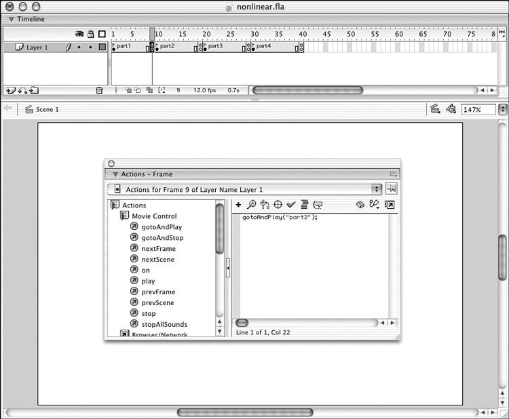The width and height of the screenshot is (509, 419).
Task: Click the Center Frame icon
Action: 116,90
